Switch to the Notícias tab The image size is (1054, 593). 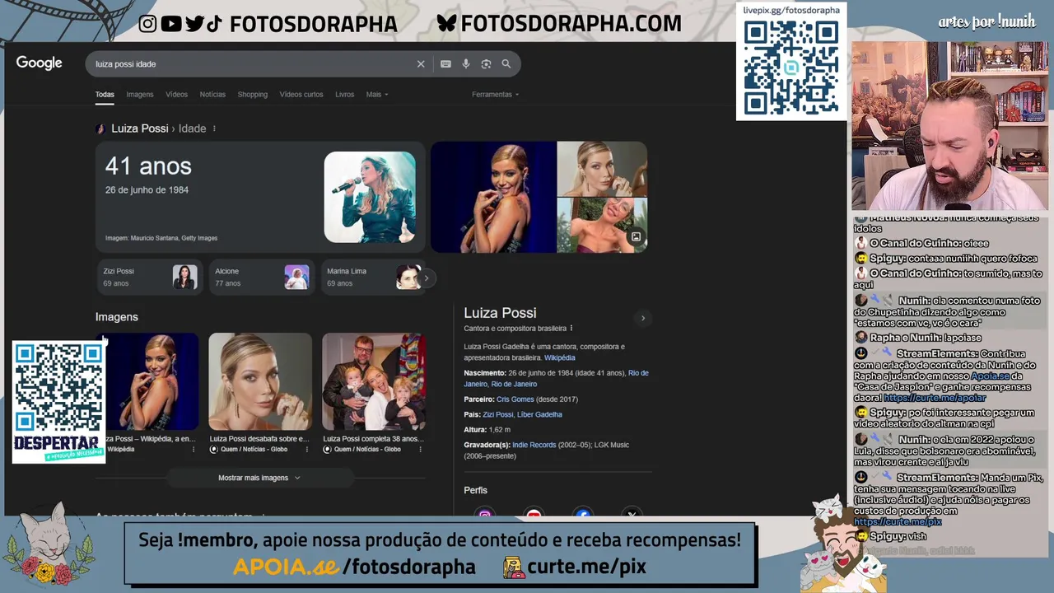click(x=212, y=95)
